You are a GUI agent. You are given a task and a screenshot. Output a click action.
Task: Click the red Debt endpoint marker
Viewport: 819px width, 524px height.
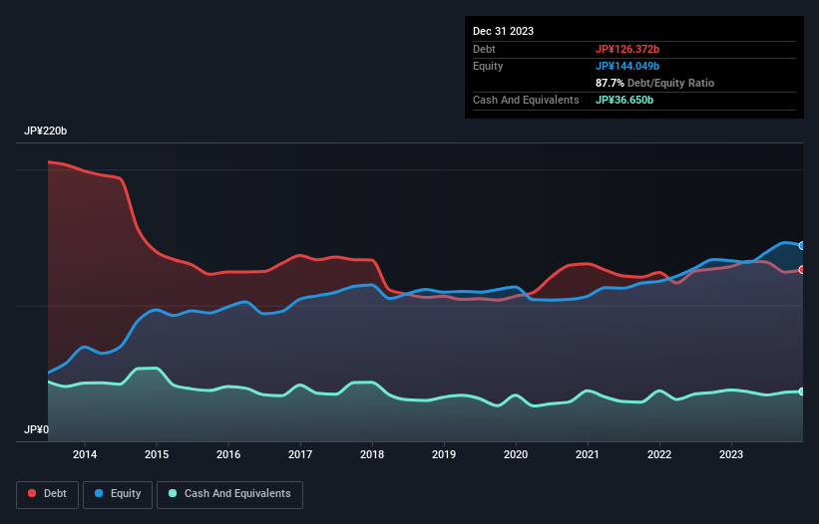click(x=802, y=270)
